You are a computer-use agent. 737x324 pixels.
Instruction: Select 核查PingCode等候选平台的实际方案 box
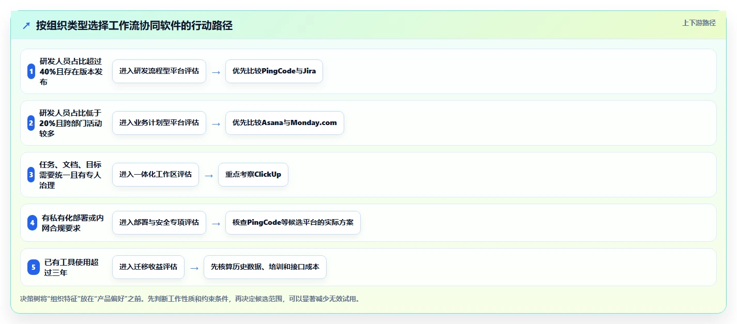293,223
